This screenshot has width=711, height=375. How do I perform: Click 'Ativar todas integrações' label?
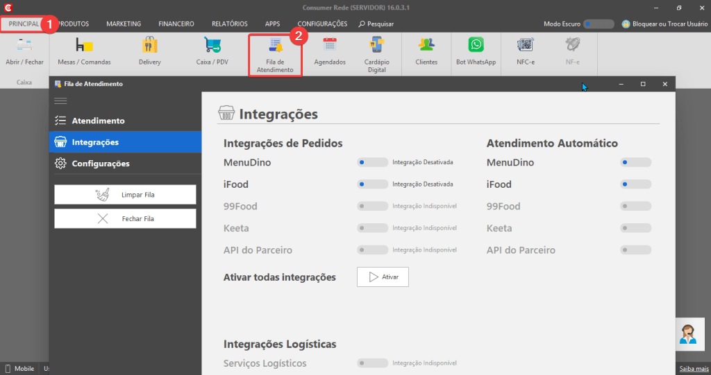[279, 277]
